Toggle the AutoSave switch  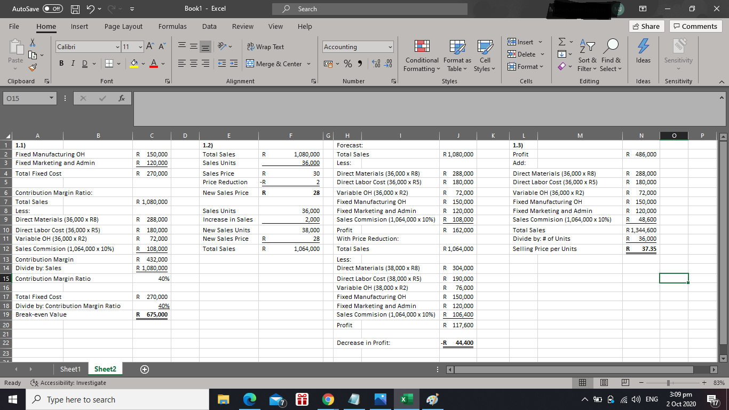point(52,9)
